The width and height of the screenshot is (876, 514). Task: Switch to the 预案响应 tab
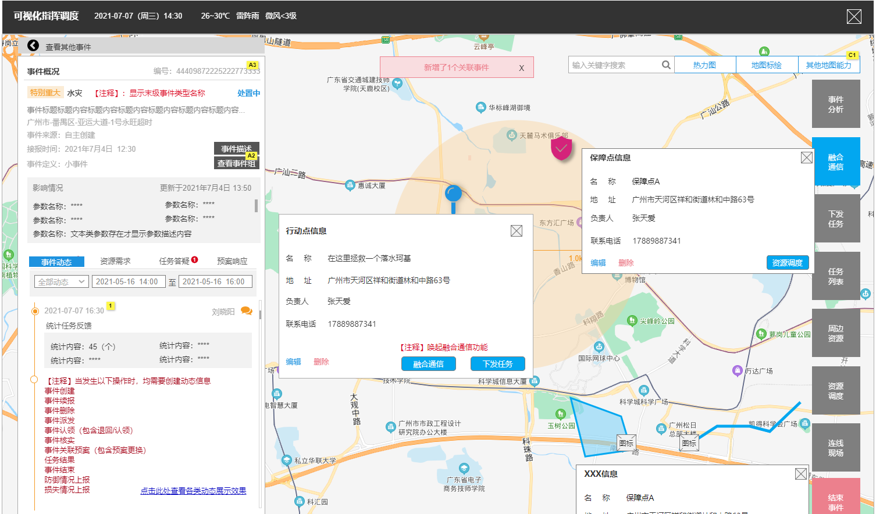[x=232, y=261]
